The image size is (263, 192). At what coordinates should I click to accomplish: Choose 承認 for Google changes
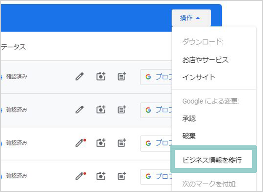click(x=189, y=118)
